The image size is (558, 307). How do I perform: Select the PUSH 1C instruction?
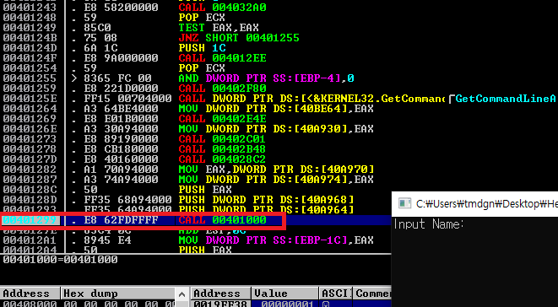pos(202,48)
